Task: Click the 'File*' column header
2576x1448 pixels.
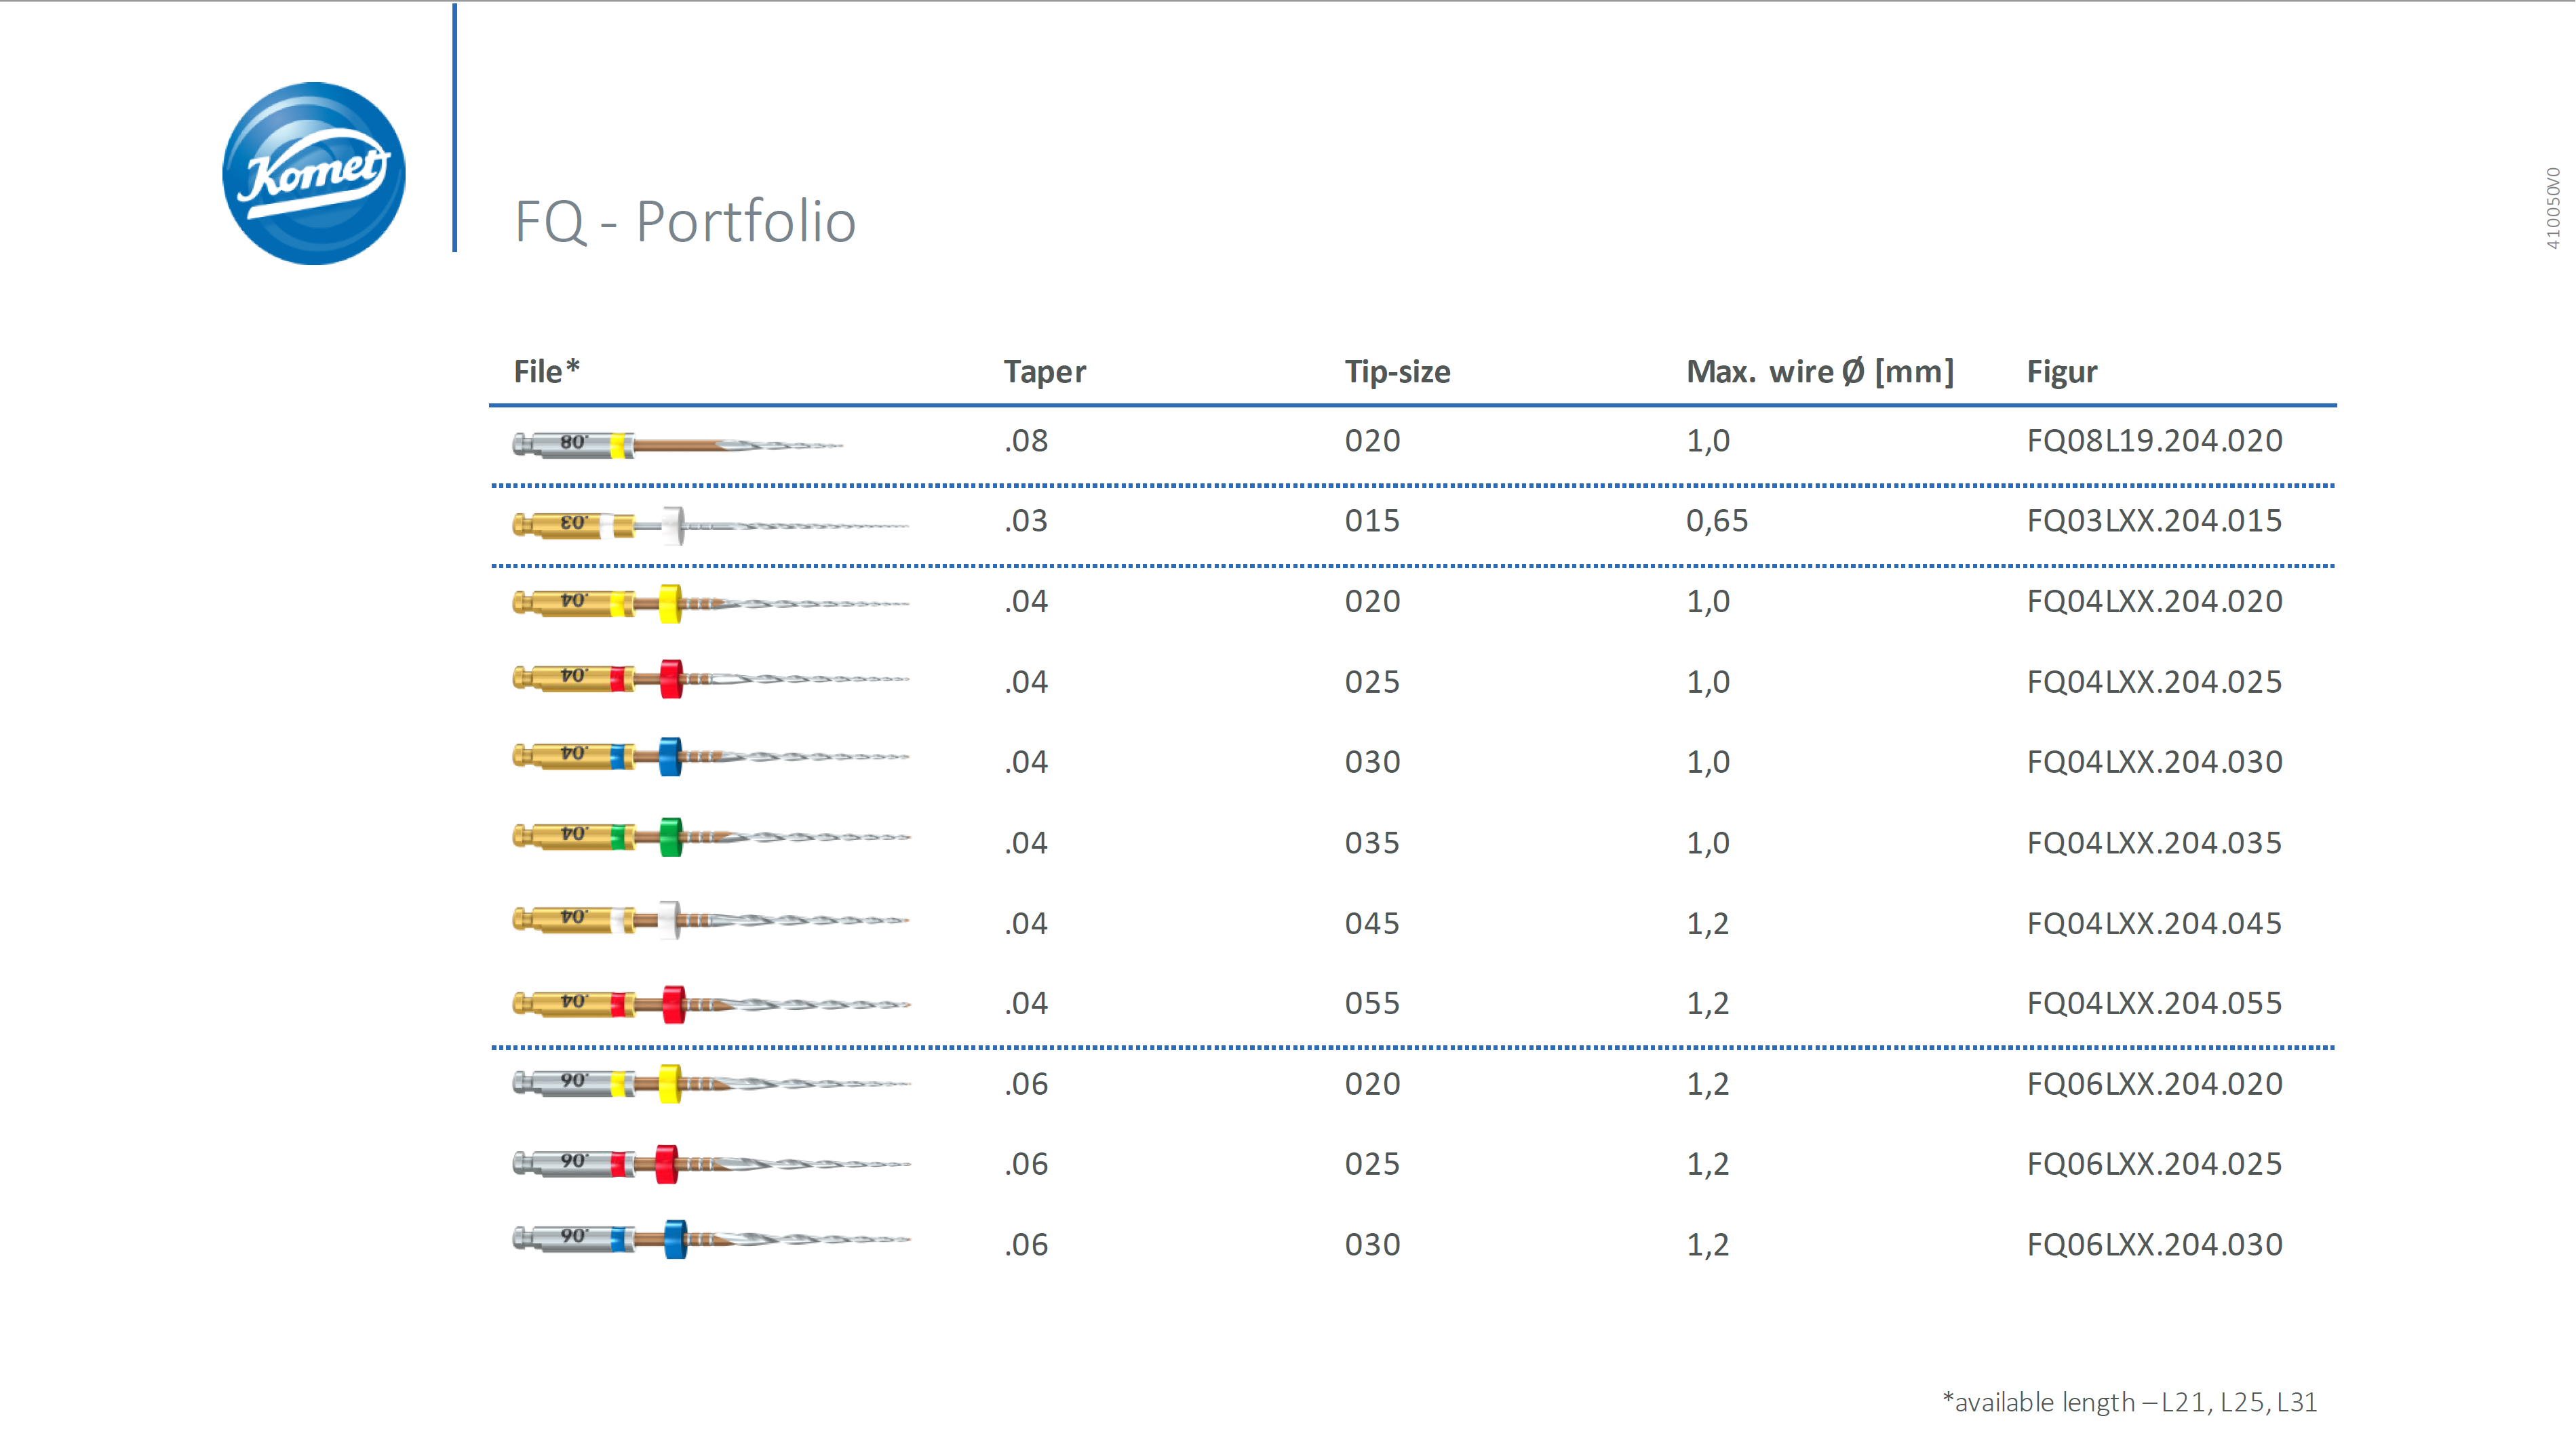Action: 547,371
